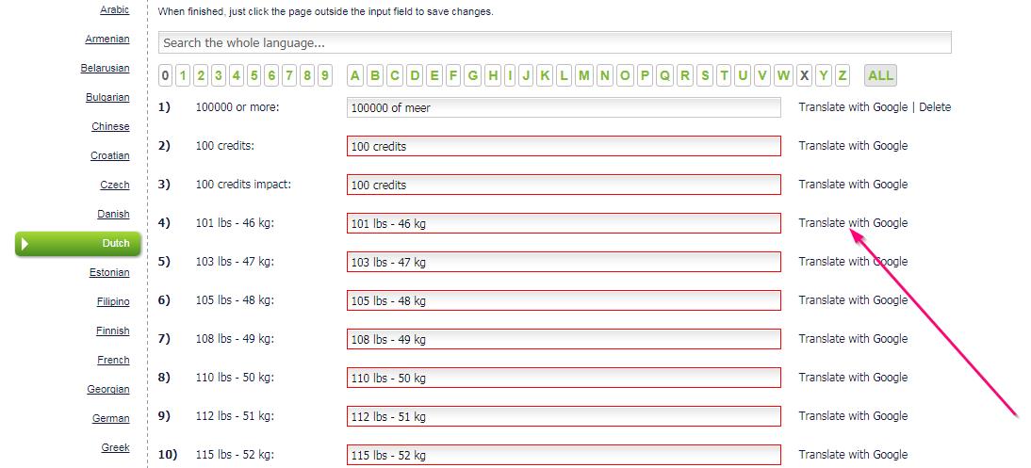Filter phrases by the letter X
This screenshot has width=1031, height=468.
pos(804,75)
